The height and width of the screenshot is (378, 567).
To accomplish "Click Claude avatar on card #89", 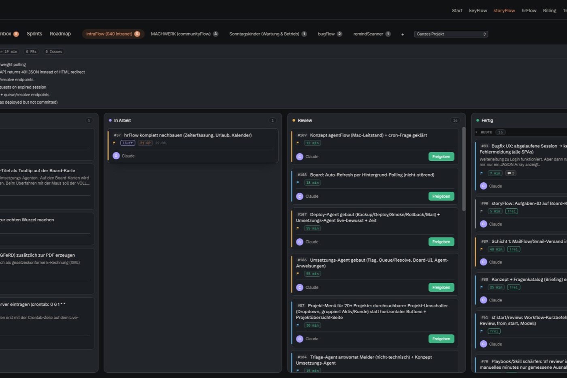I will [483, 262].
